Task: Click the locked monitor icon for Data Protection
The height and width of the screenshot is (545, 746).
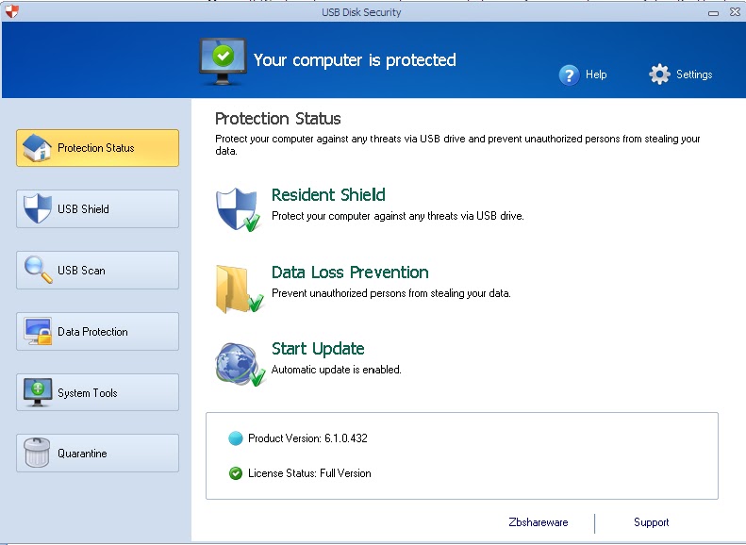Action: [x=38, y=331]
